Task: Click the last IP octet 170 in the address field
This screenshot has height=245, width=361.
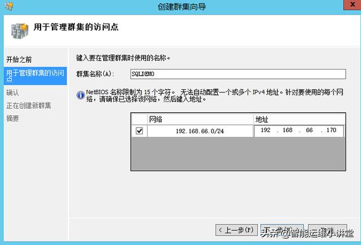Action: (331, 130)
